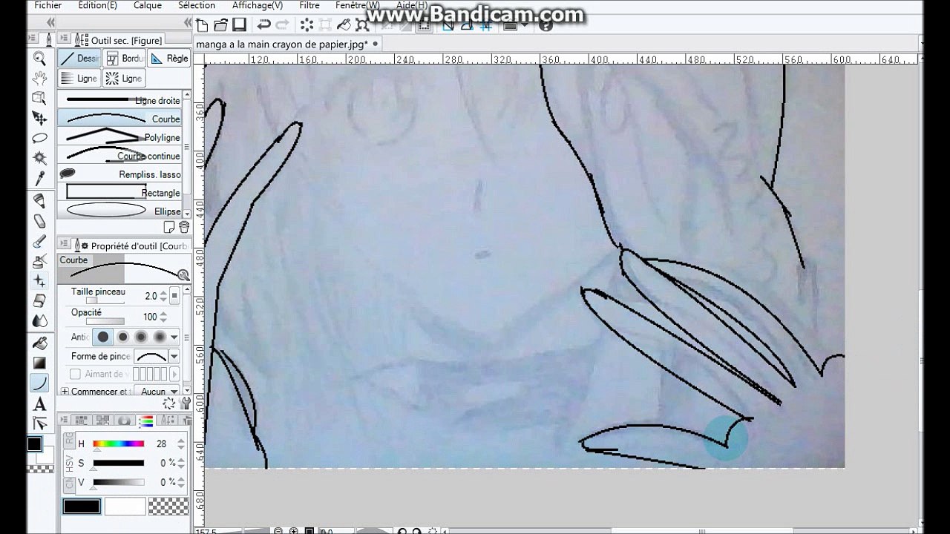The width and height of the screenshot is (950, 534).
Task: Undo the last action
Action: pos(263,25)
